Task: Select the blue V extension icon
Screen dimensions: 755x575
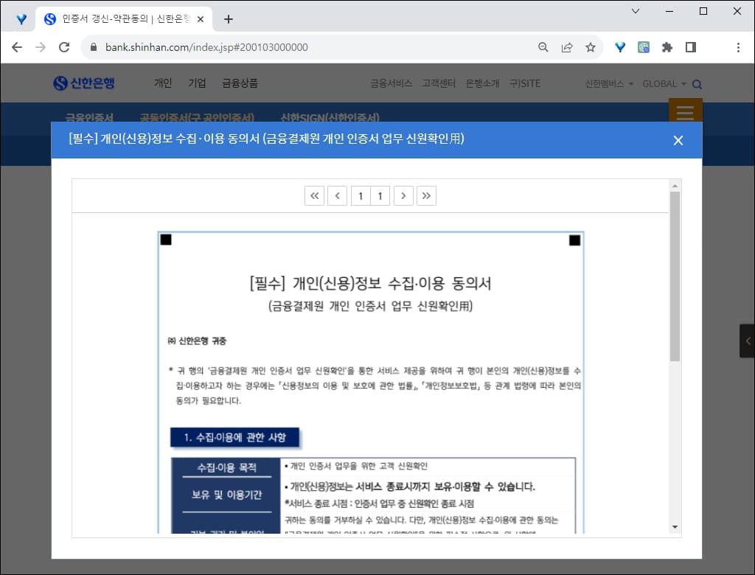Action: [619, 46]
